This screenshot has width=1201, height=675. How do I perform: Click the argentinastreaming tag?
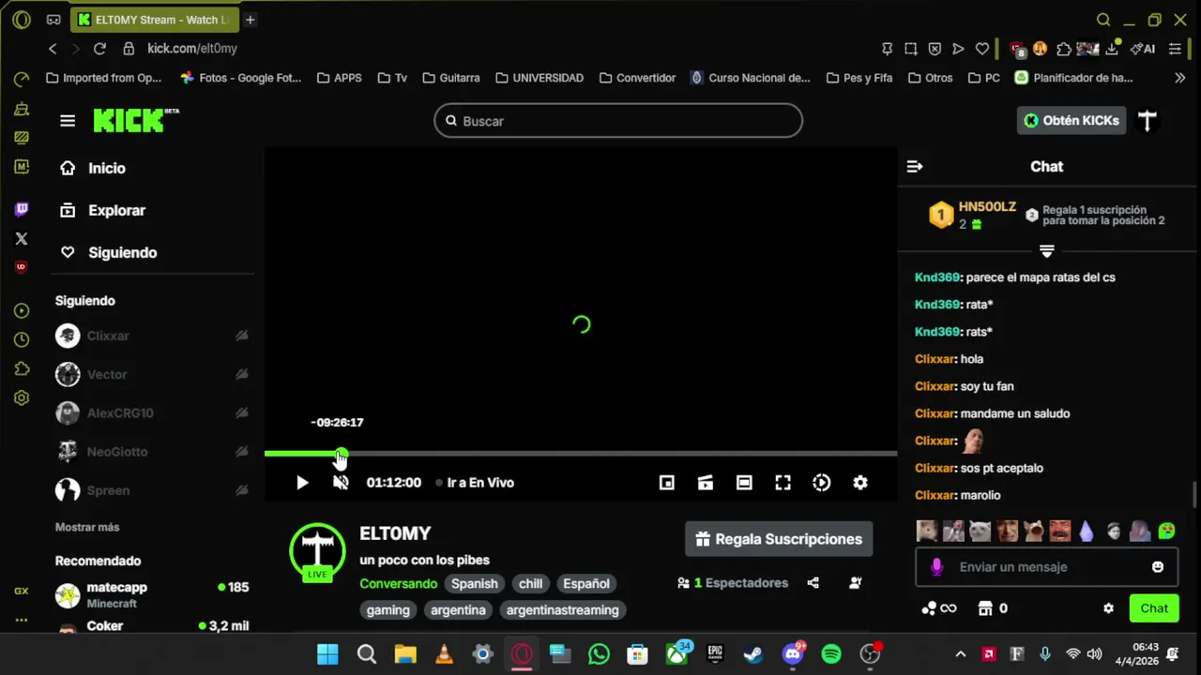click(x=562, y=610)
